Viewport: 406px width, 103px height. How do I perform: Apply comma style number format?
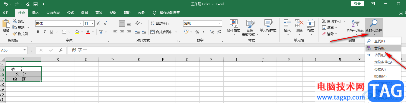[x=204, y=32]
